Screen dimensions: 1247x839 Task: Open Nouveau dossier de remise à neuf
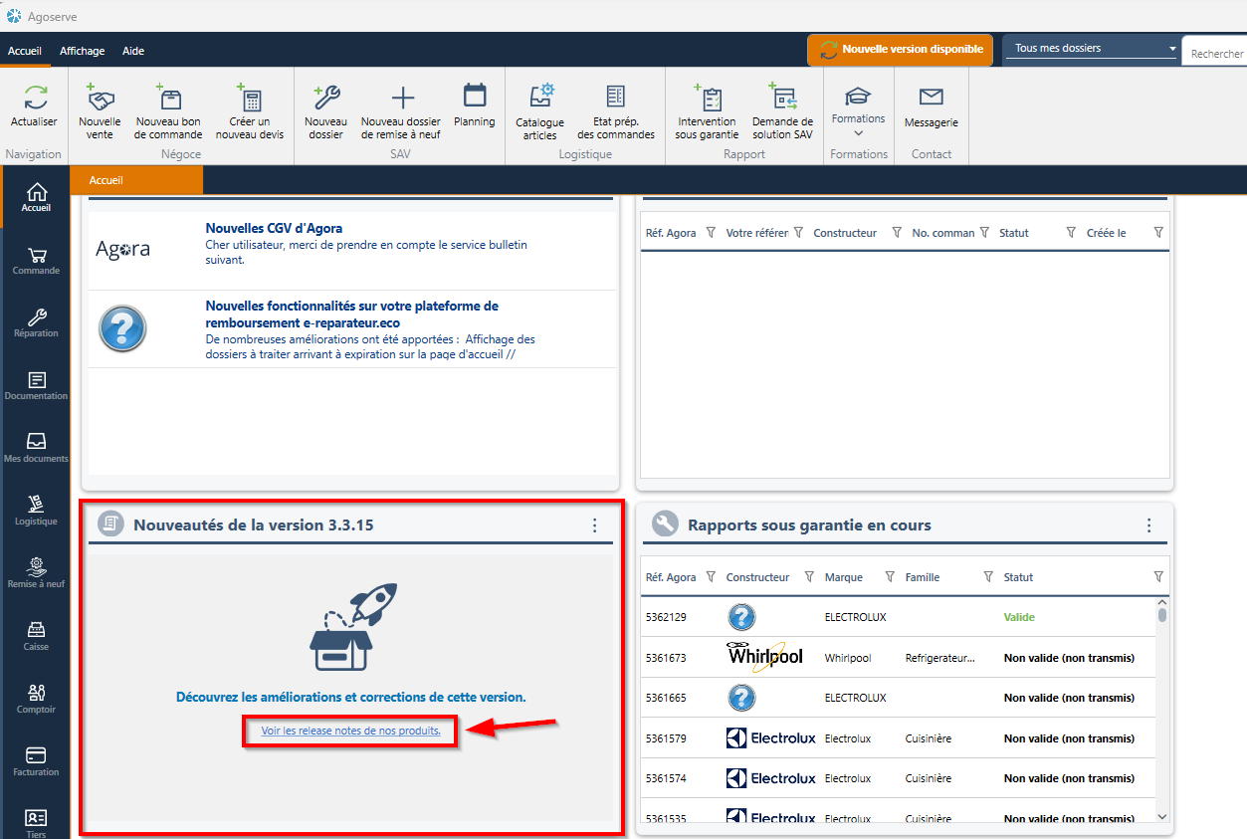401,109
